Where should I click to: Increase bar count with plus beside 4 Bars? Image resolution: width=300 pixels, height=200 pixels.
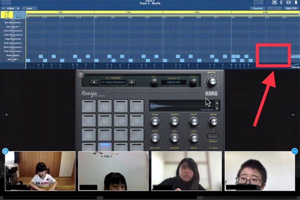[x=18, y=8]
